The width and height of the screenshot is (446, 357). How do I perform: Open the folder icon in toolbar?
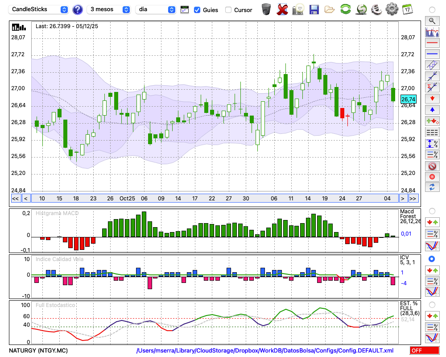330,9
